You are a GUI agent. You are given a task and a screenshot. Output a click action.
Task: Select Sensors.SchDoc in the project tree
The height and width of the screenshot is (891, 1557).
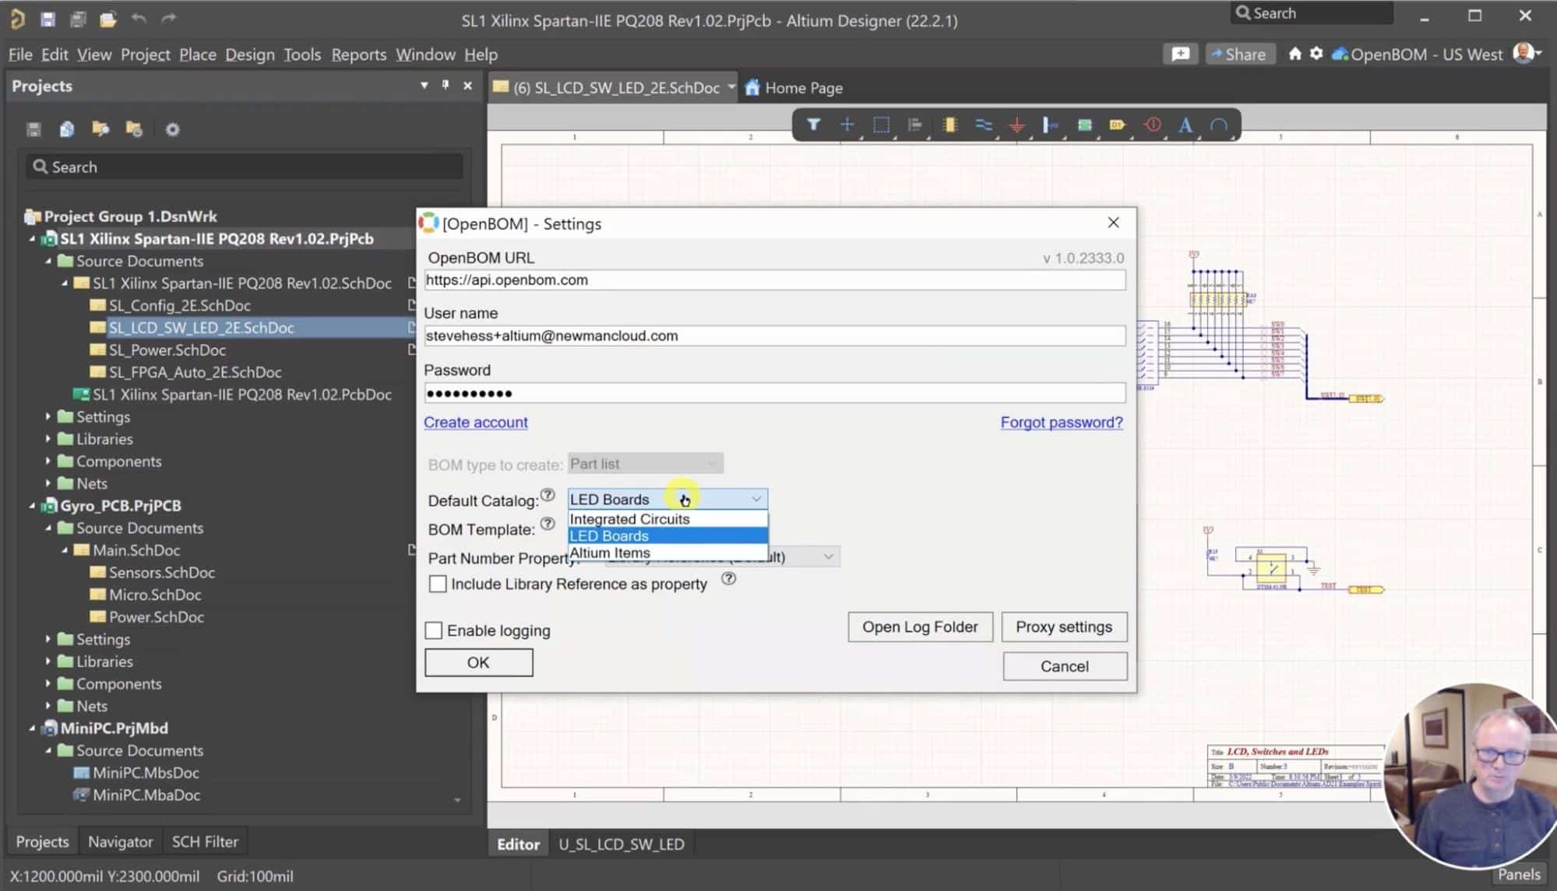coord(162,573)
